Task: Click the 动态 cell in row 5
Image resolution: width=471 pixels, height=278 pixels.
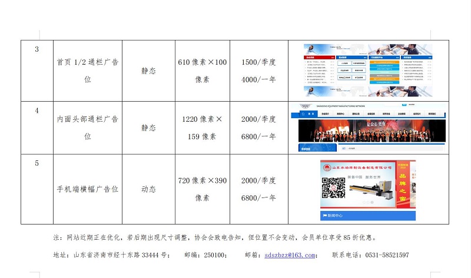Action: pos(148,189)
